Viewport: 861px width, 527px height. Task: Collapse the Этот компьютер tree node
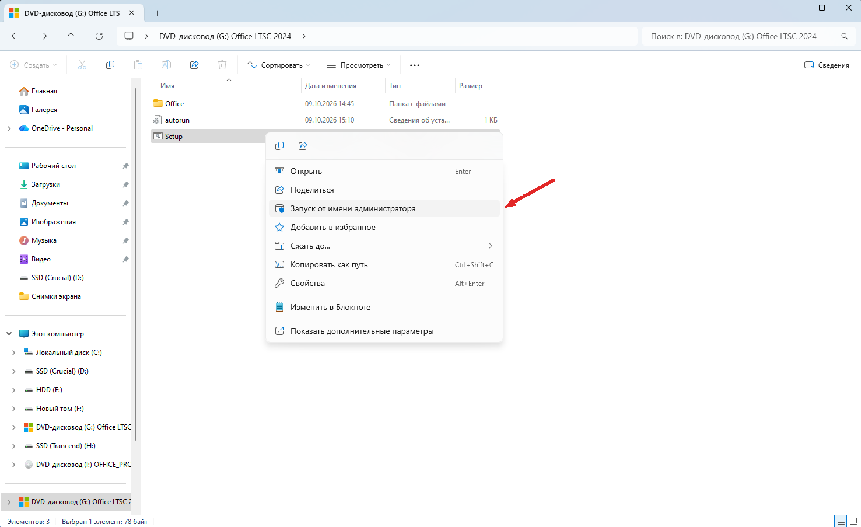click(x=9, y=334)
